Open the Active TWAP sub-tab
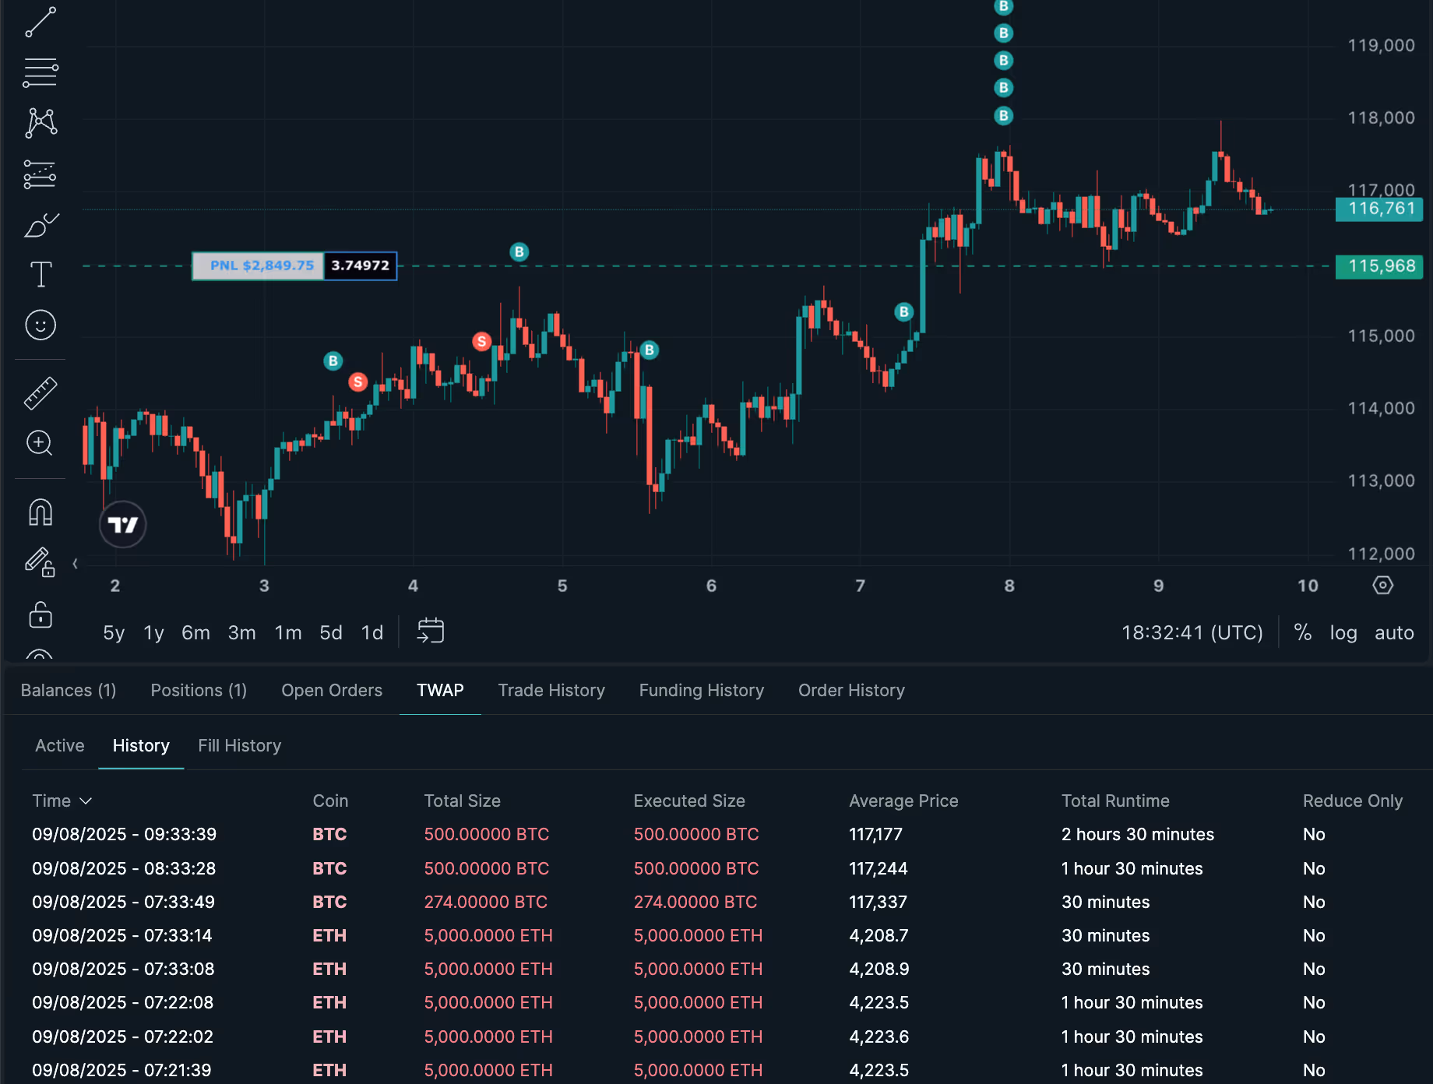Viewport: 1433px width, 1084px height. coord(59,745)
